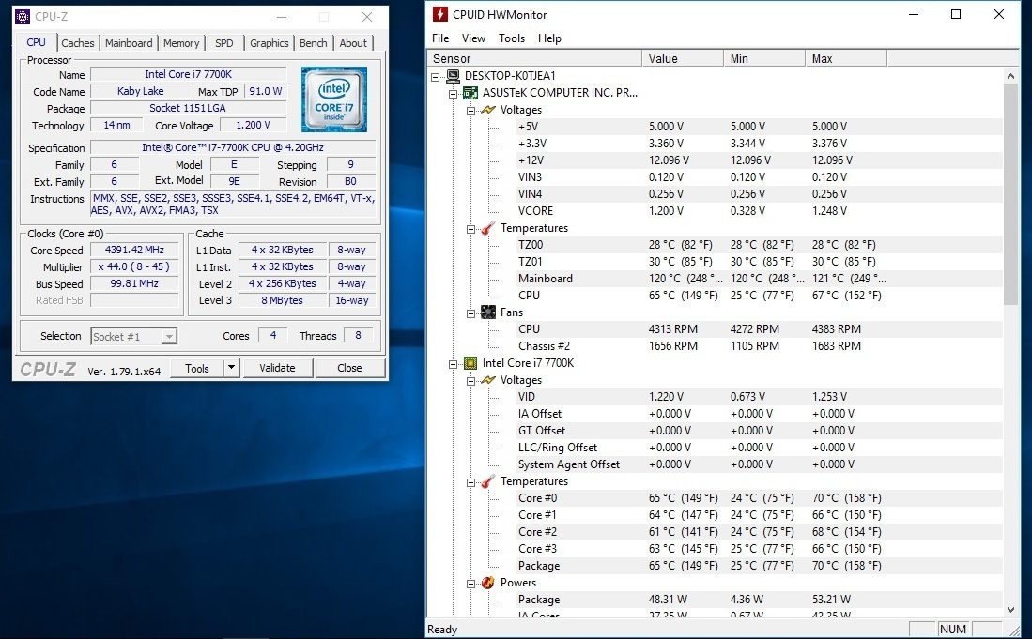Collapse ASUSTeK Temperatures section
Screen dimensions: 1032x639
471,229
